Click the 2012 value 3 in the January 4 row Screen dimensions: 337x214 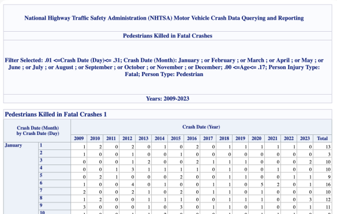coord(133,170)
